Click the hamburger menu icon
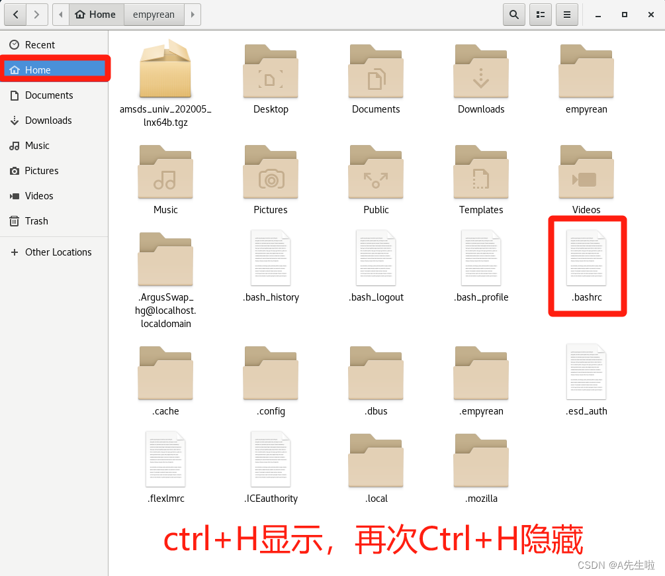This screenshot has height=576, width=665. (x=567, y=15)
